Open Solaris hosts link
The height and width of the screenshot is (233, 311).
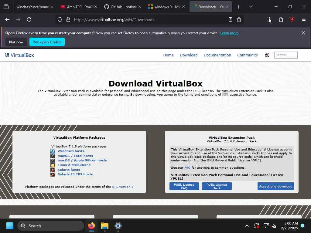pyautogui.click(x=69, y=170)
